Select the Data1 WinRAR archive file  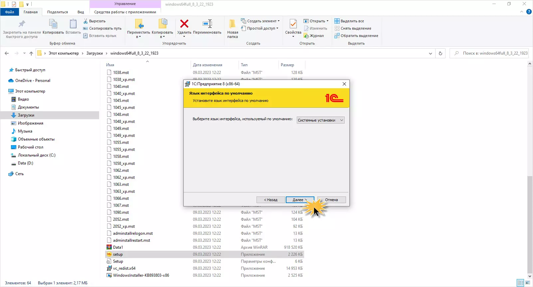204,247
